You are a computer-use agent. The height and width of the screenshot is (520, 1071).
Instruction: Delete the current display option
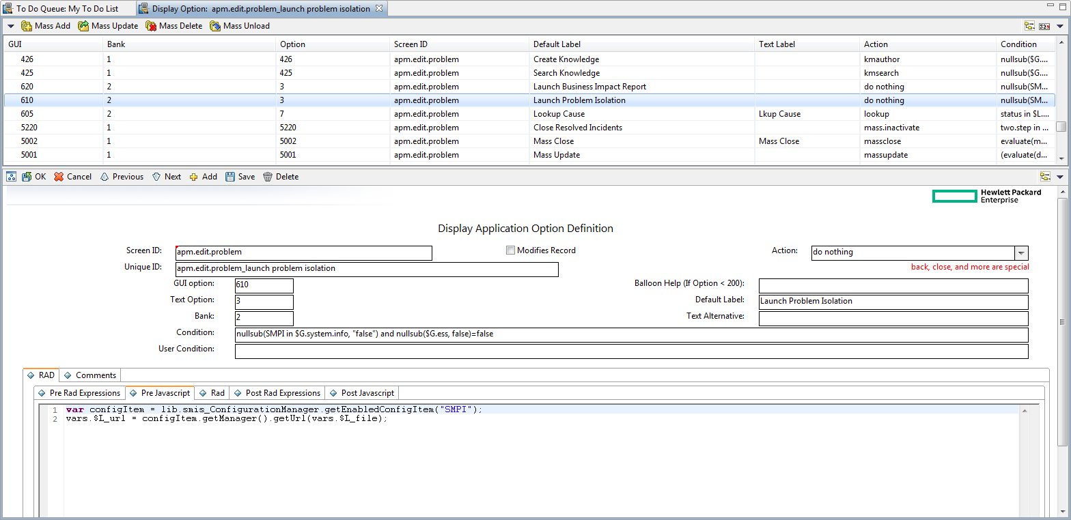click(x=268, y=177)
